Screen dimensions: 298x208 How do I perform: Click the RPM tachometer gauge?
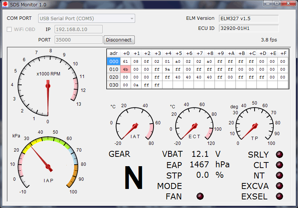pyautogui.click(x=48, y=86)
